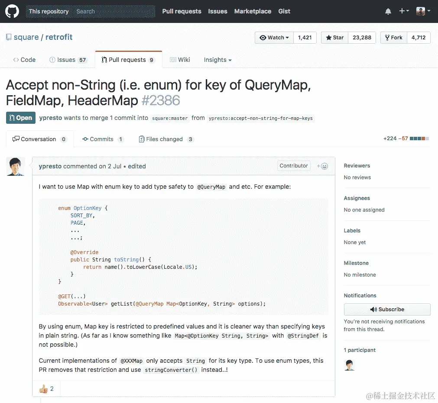
Task: Switch to the Files changed tab
Action: pos(166,139)
